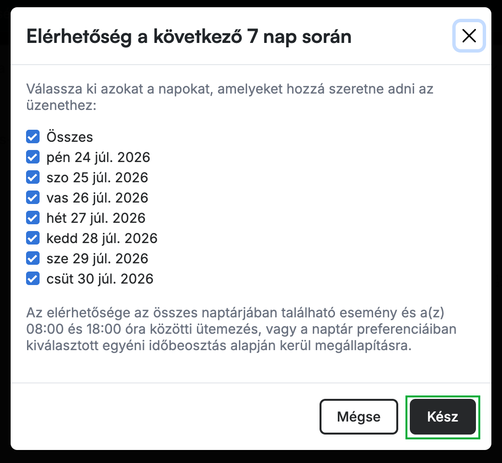Click the Összes label text
Screen dimensions: 502x463
point(70,137)
